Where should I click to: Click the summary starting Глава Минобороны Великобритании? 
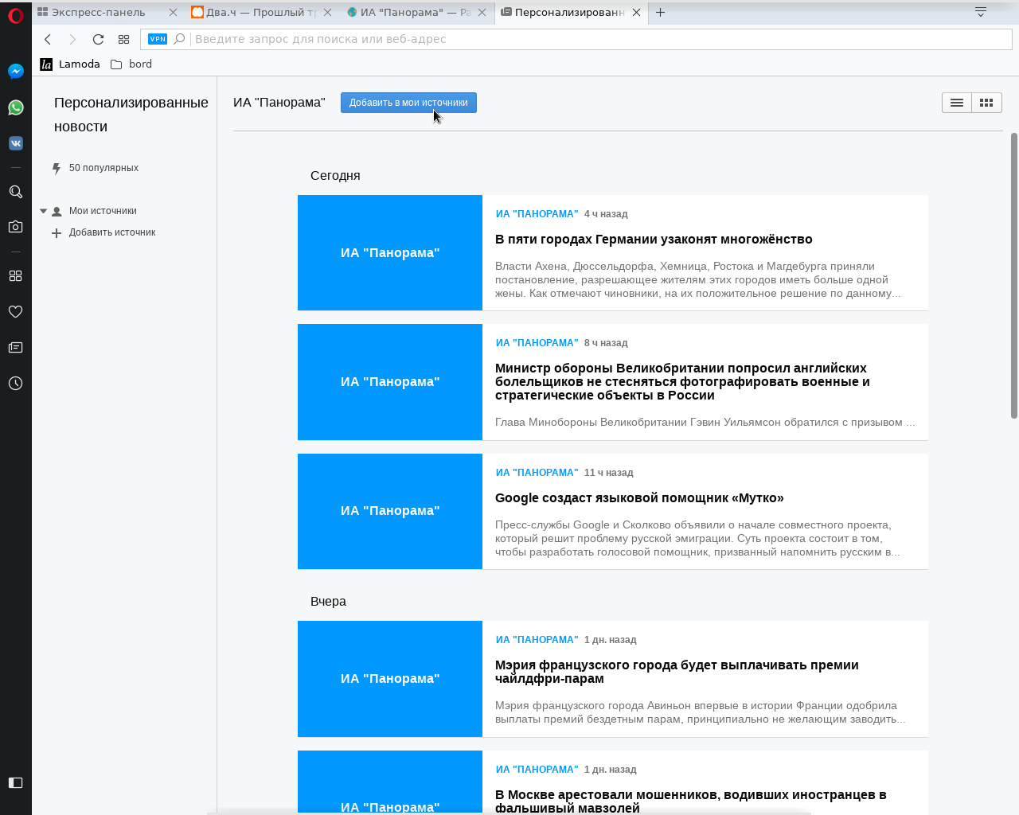[x=705, y=423]
